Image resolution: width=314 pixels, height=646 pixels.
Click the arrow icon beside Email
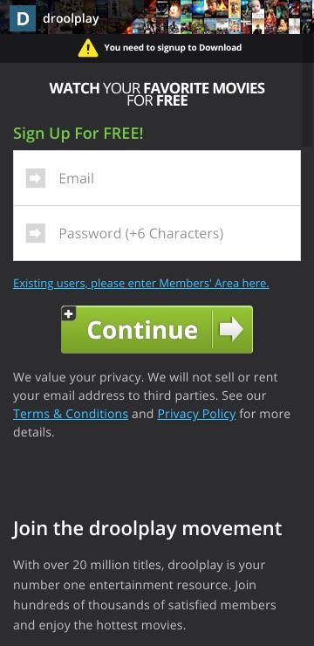(x=36, y=178)
